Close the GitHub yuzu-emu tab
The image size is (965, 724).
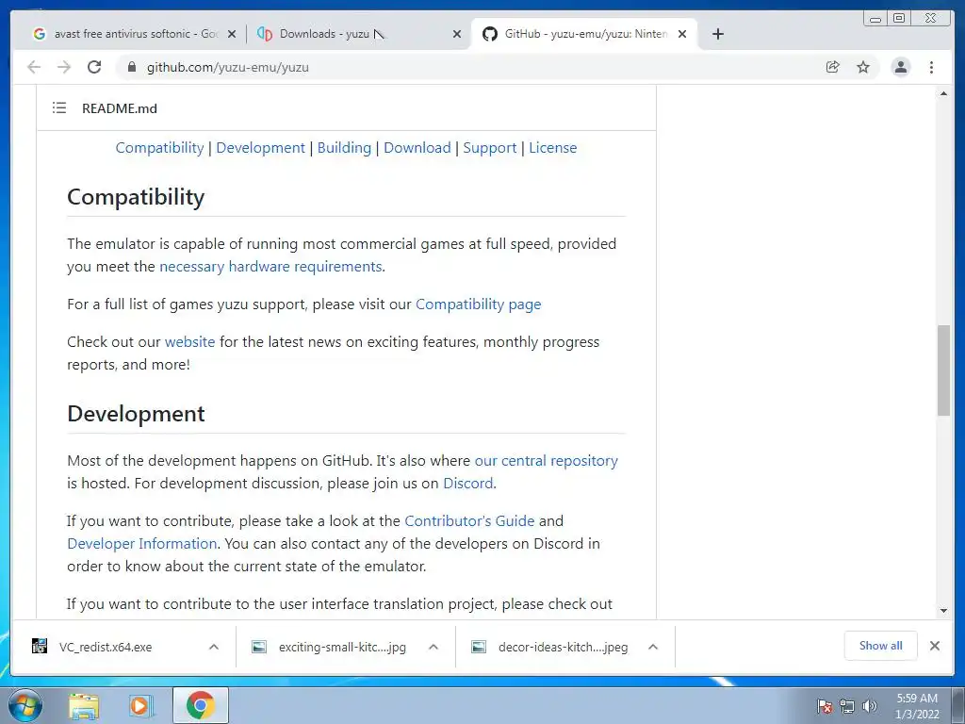[x=682, y=34]
